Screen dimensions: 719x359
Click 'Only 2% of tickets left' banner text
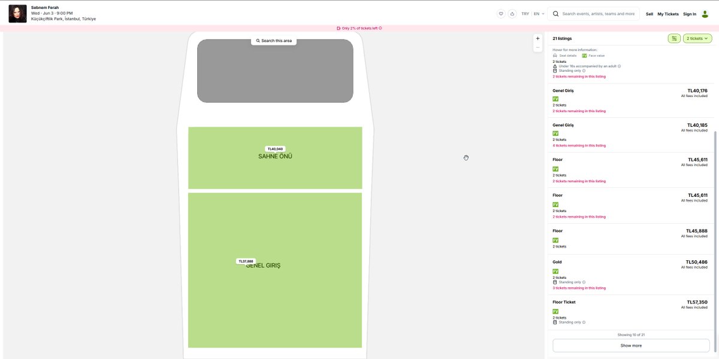tap(359, 28)
